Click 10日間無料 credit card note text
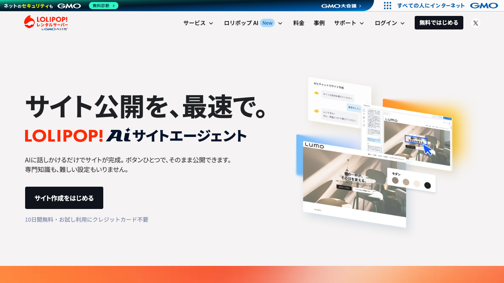 click(87, 219)
